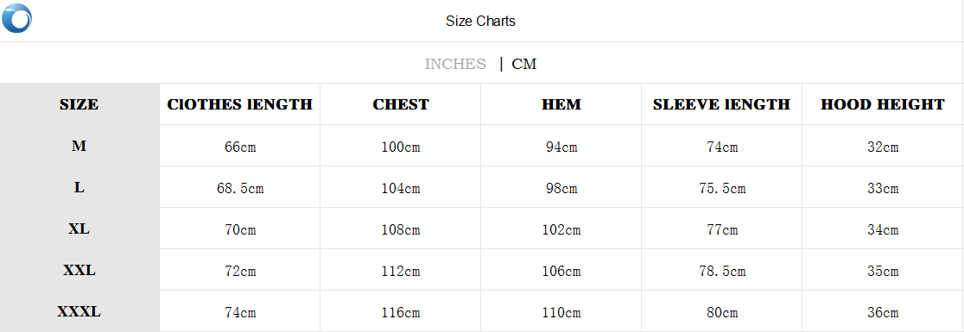This screenshot has width=964, height=332.
Task: Click the HEM column header
Action: click(561, 104)
